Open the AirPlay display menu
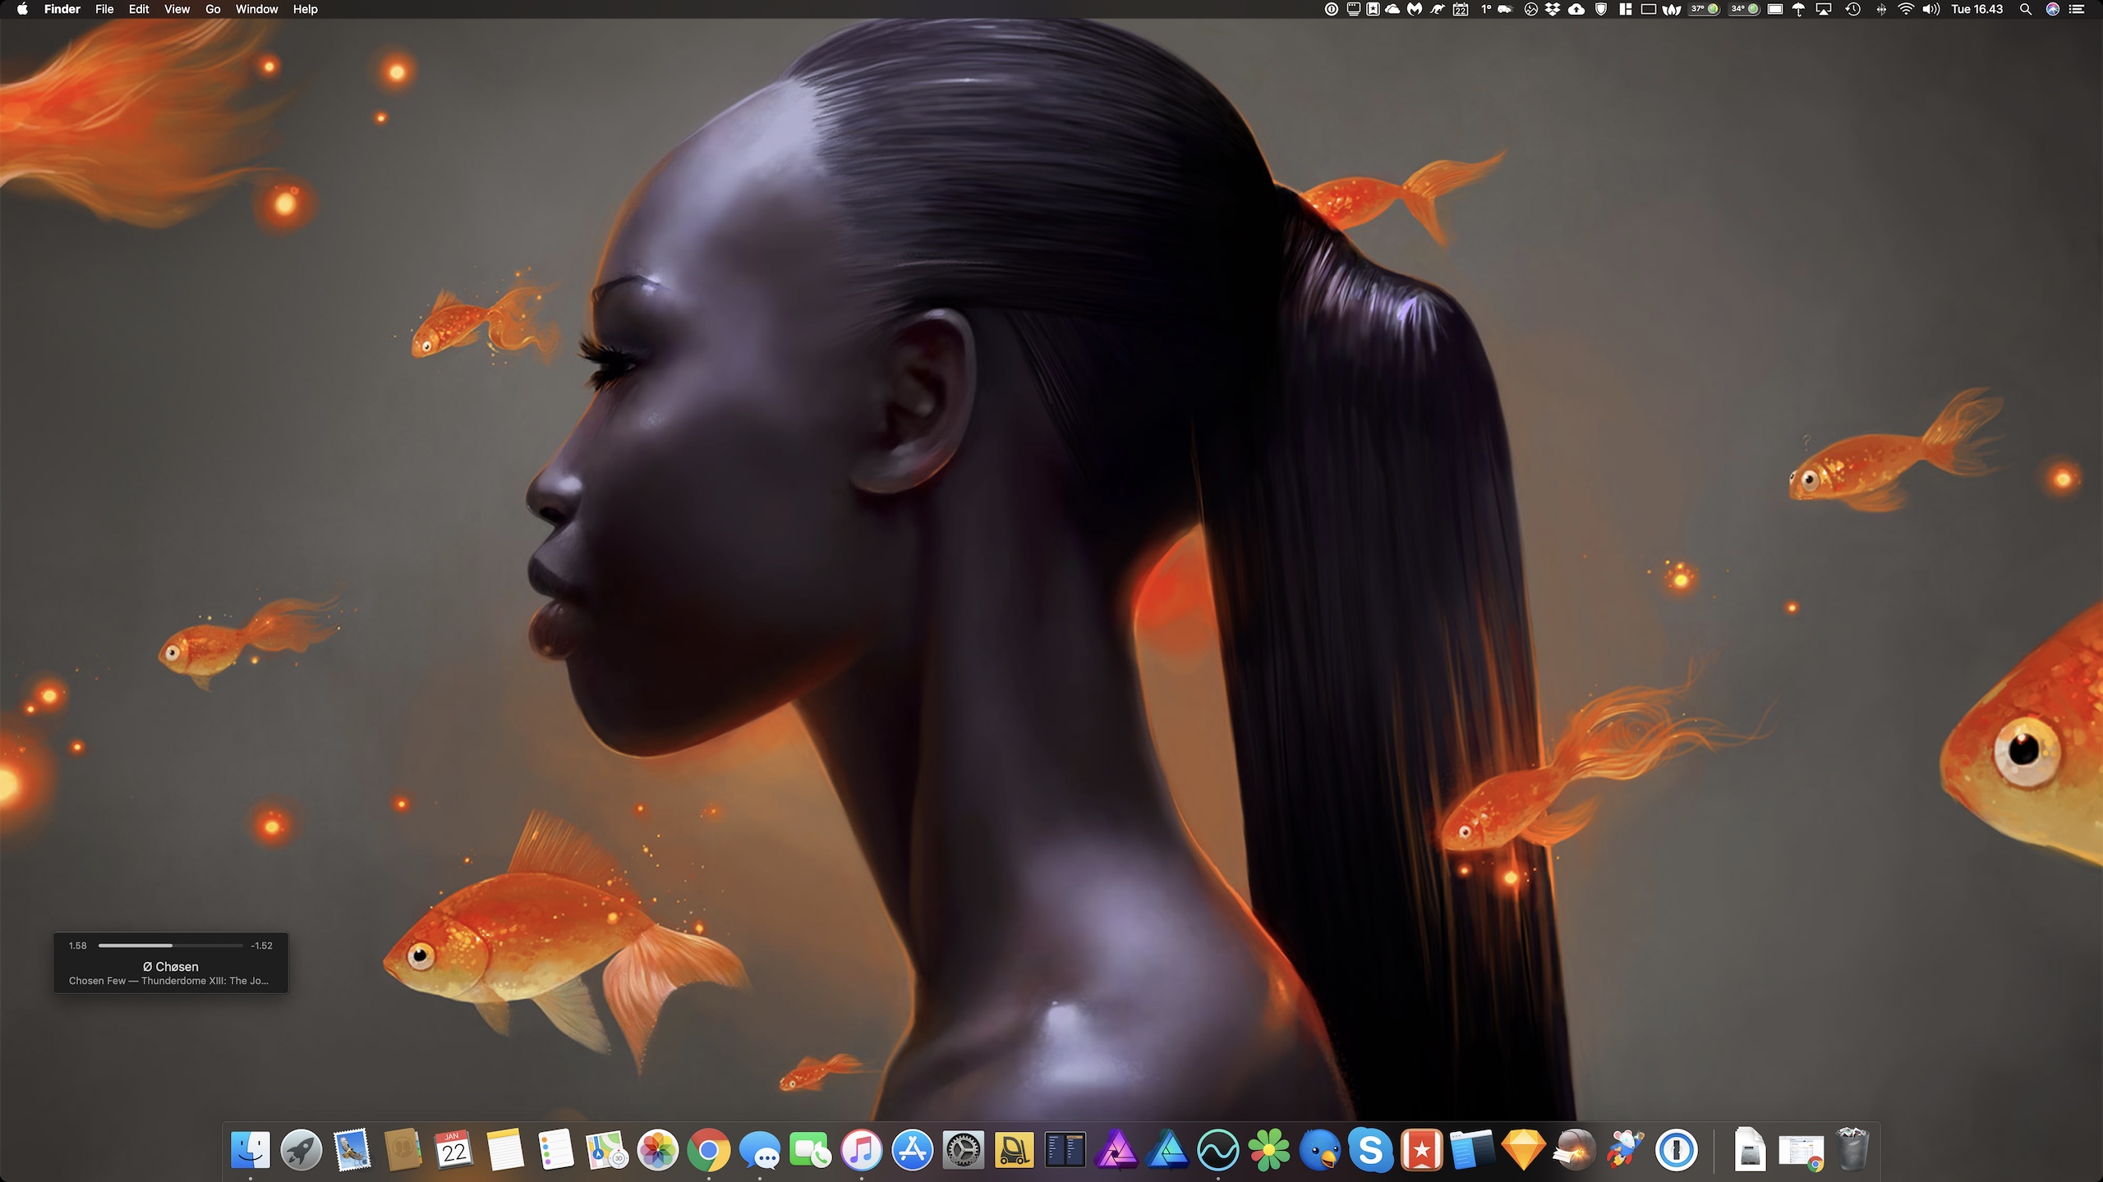Image resolution: width=2103 pixels, height=1182 pixels. tap(1824, 9)
